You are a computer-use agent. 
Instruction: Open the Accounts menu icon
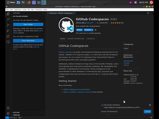tap(8, 108)
